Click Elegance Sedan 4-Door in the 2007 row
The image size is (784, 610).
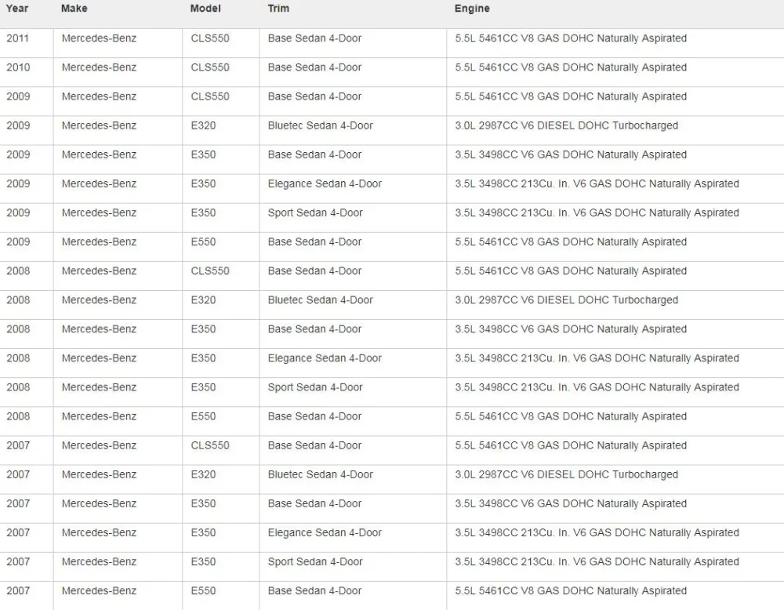[x=325, y=532]
